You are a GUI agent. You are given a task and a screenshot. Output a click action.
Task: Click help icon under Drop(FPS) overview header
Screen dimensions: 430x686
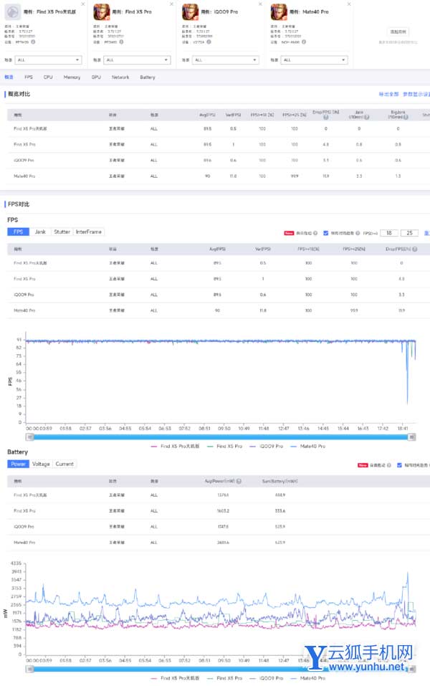[x=325, y=117]
